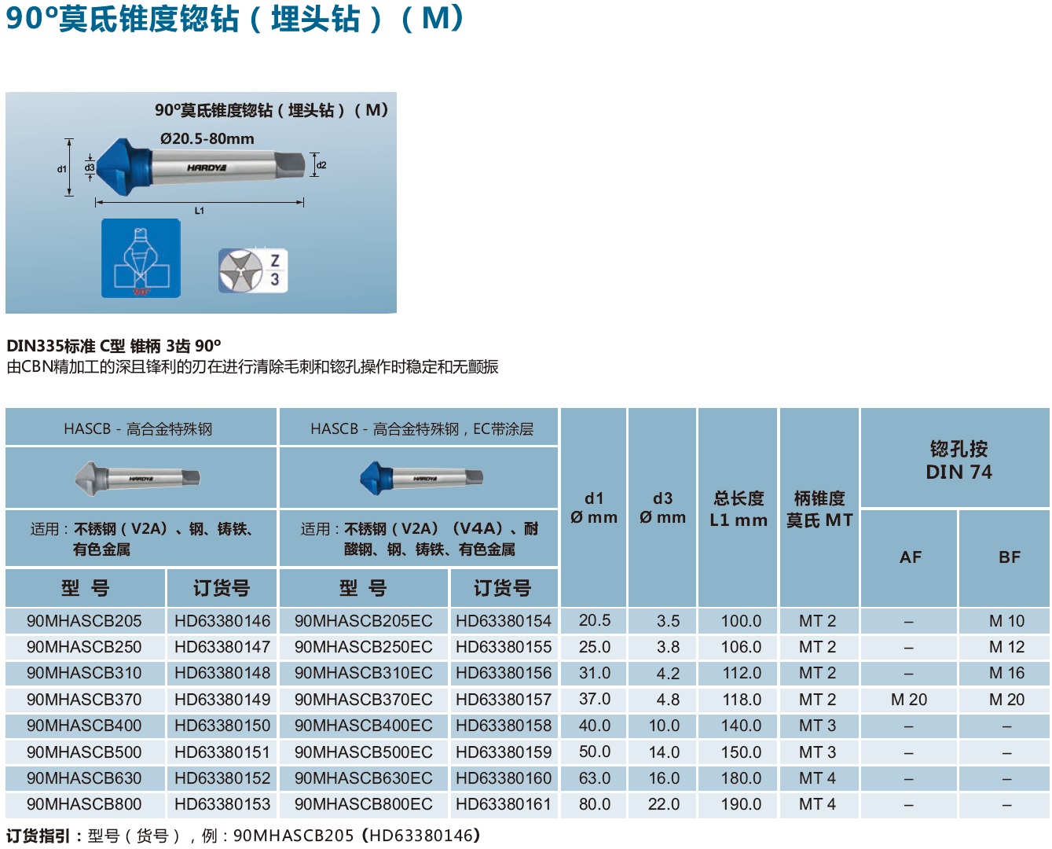This screenshot has width=1052, height=849.
Task: Click the BF value M 10
Action: pyautogui.click(x=1007, y=621)
